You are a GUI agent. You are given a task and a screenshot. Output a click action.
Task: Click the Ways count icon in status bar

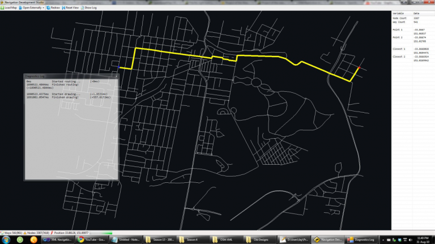[2, 233]
